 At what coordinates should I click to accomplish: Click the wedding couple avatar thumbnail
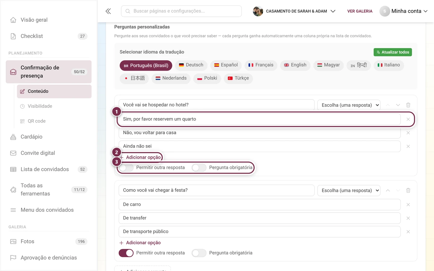(x=258, y=11)
